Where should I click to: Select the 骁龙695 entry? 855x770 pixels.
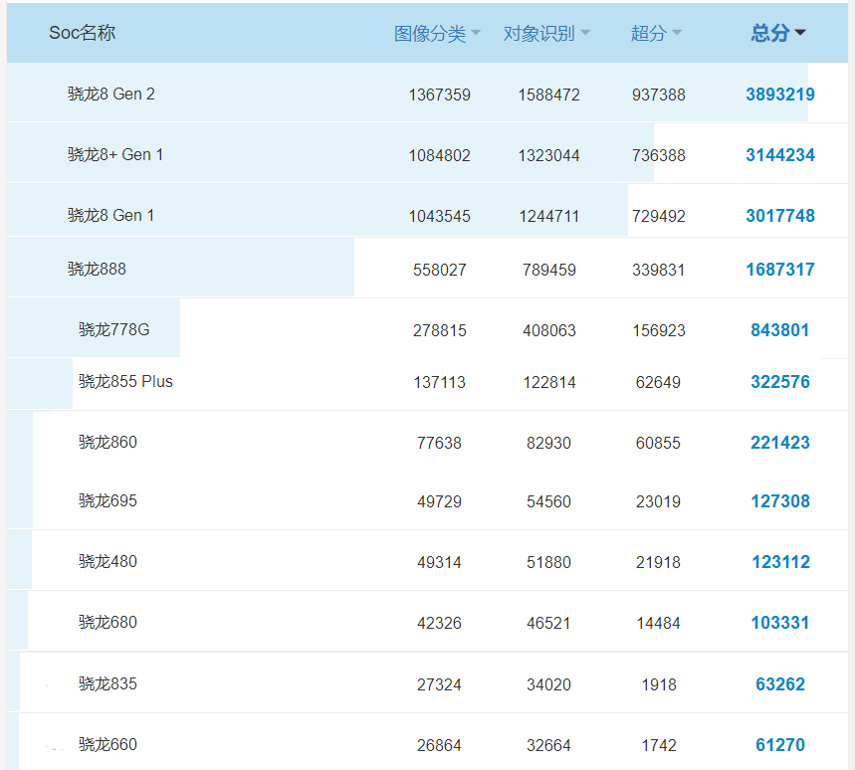tap(107, 501)
